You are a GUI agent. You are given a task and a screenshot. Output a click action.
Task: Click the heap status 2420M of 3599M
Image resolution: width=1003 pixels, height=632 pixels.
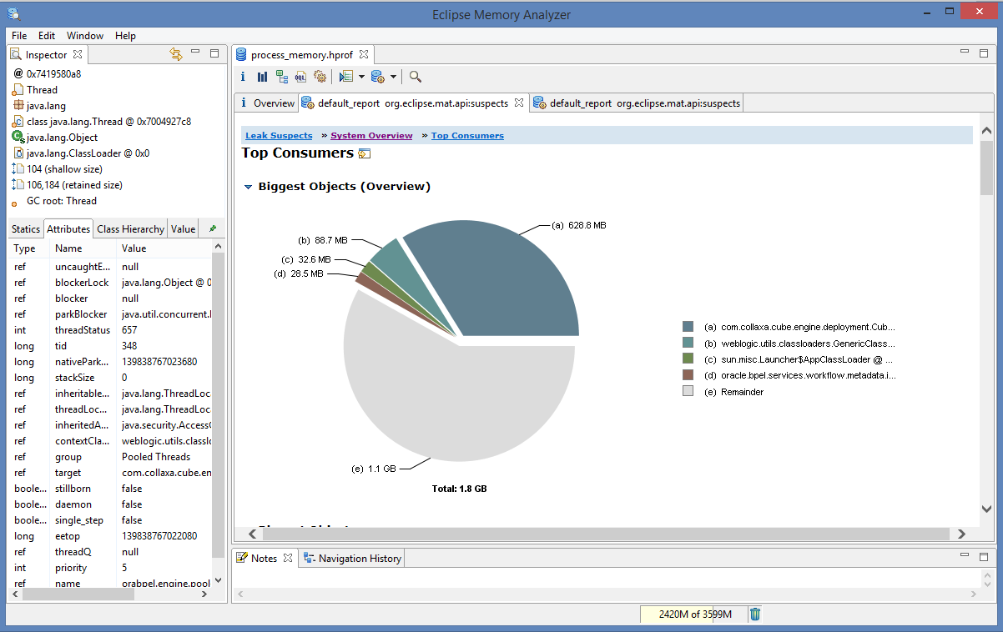coord(693,614)
